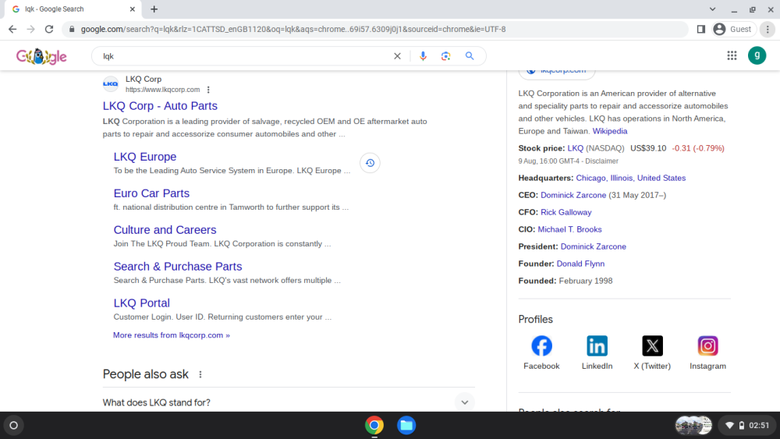780x439 pixels.
Task: Open Chrome from the shelf
Action: pyautogui.click(x=374, y=426)
